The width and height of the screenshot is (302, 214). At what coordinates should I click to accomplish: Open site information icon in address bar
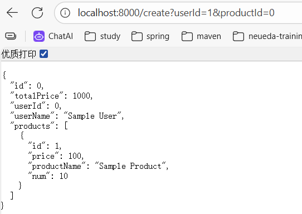pos(65,13)
